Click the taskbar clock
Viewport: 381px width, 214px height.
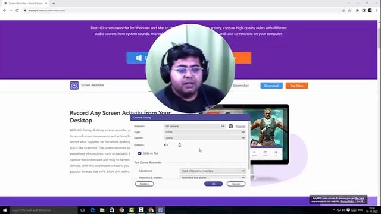372,210
